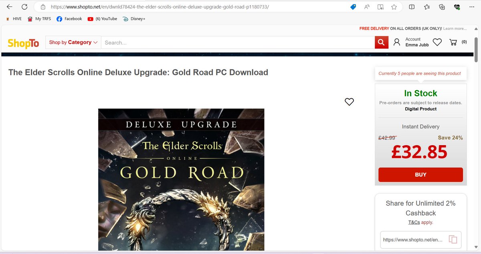The height and width of the screenshot is (254, 481).
Task: Click the Learn more delivery link
Action: [x=455, y=28]
